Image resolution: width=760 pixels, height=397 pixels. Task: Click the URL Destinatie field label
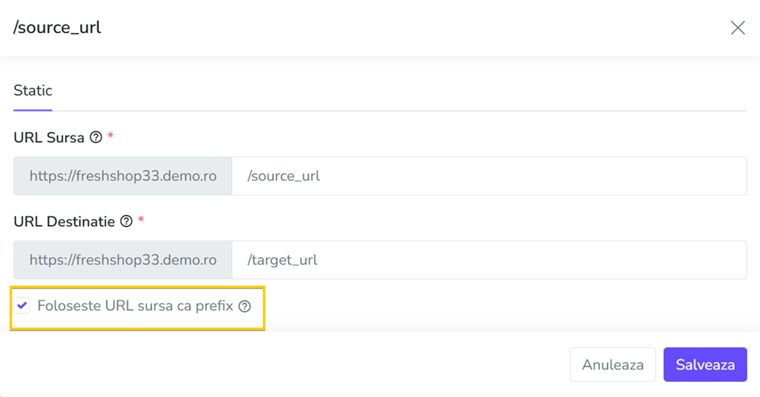(64, 221)
